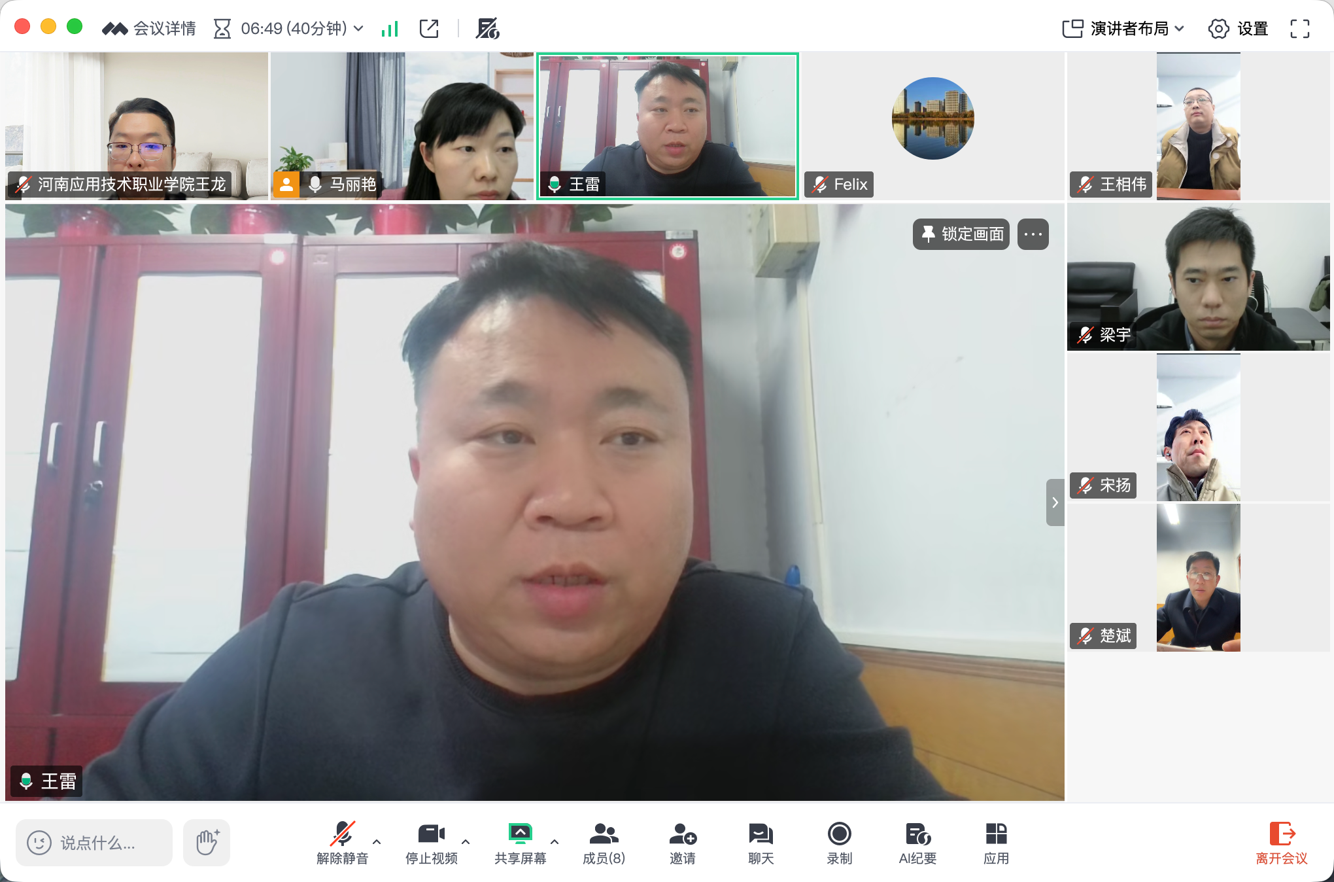
Task: Open the 应用 apps panel
Action: click(996, 843)
